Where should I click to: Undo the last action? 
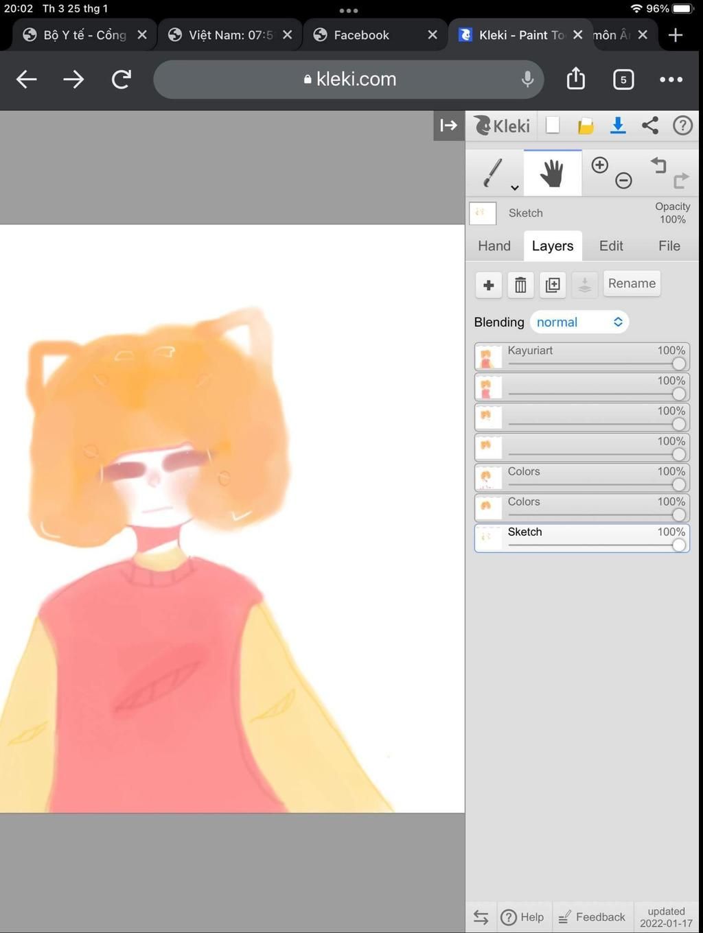[658, 165]
